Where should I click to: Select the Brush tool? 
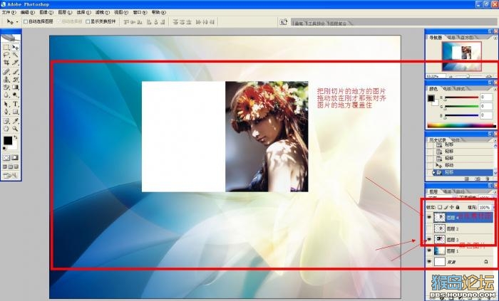tap(15, 72)
